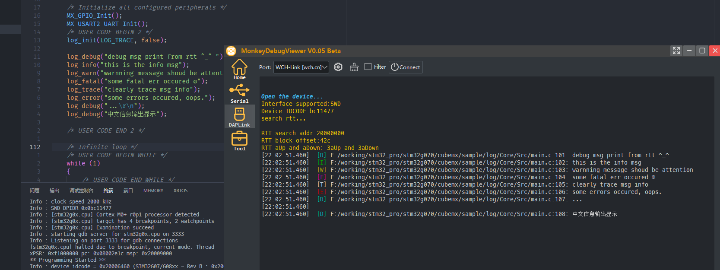Click the main.c:101 debug log entry
Screen dimensions: 720x270
click(x=465, y=155)
